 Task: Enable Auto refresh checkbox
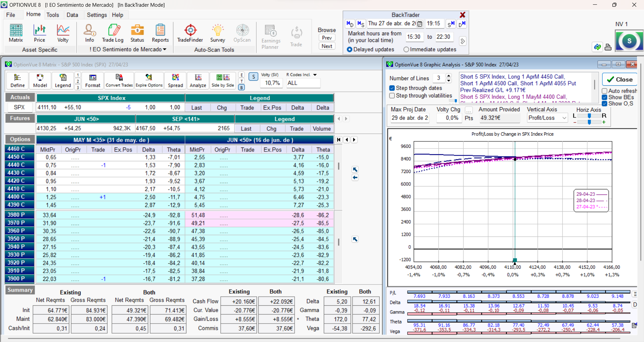click(x=604, y=91)
